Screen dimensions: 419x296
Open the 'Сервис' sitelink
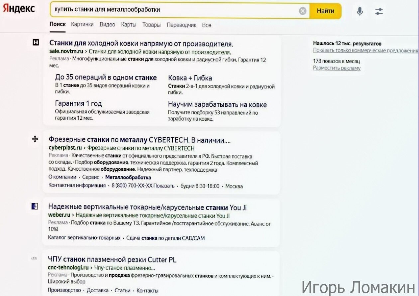coord(91,178)
